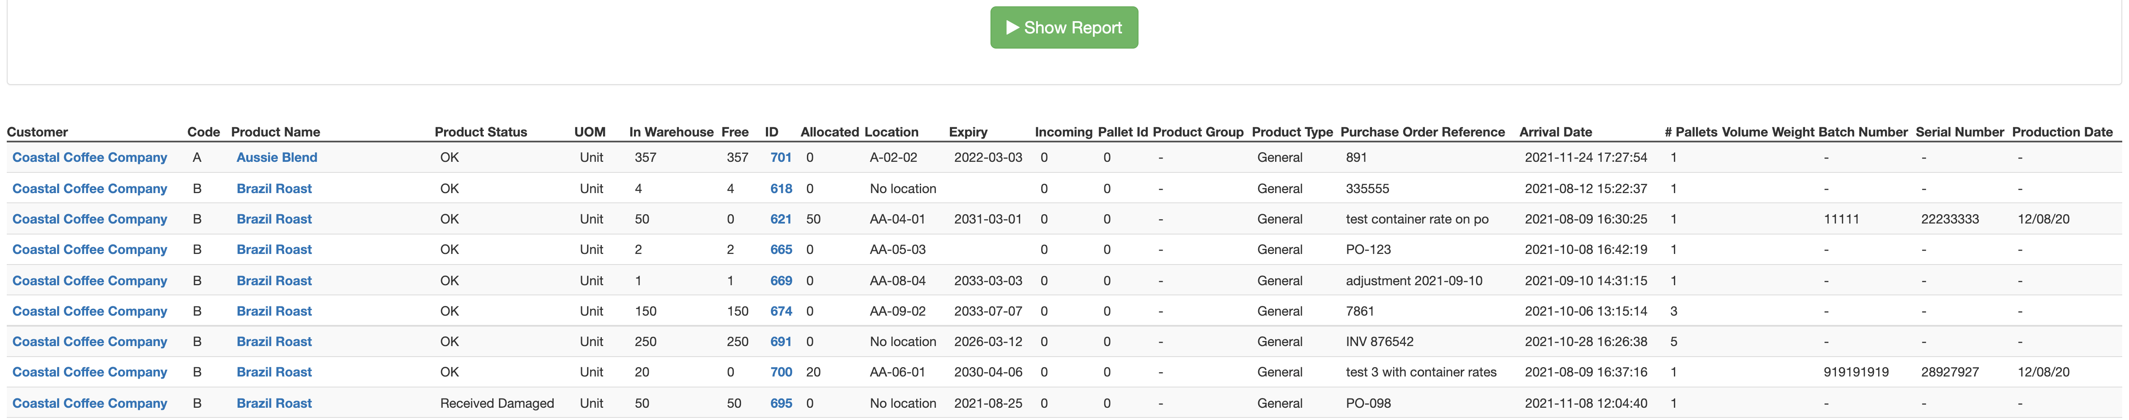Open Brazil Roast in the Received Damaged row
Viewport: 2129px width, 420px height.
point(274,403)
